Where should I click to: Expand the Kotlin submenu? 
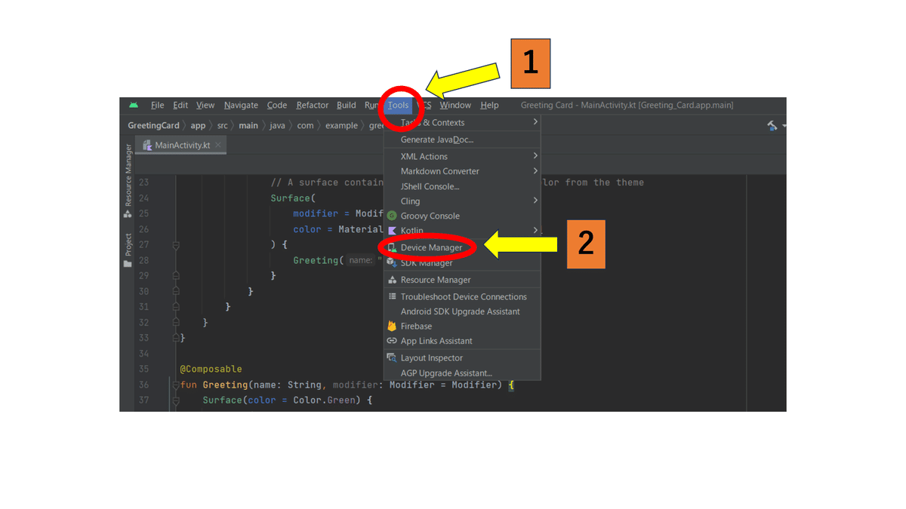click(462, 230)
